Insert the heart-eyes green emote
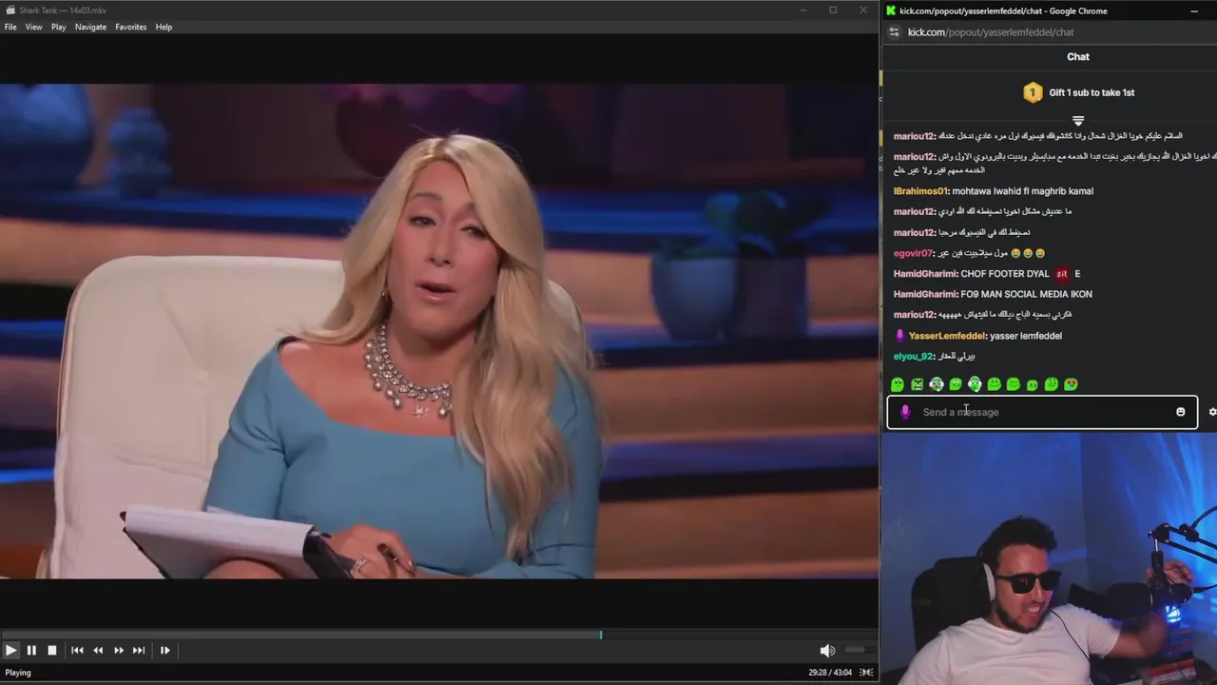 coord(1071,384)
